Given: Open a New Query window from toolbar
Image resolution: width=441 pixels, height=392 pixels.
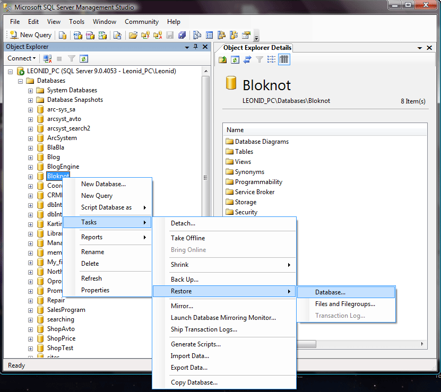Looking at the screenshot, I should (x=31, y=35).
